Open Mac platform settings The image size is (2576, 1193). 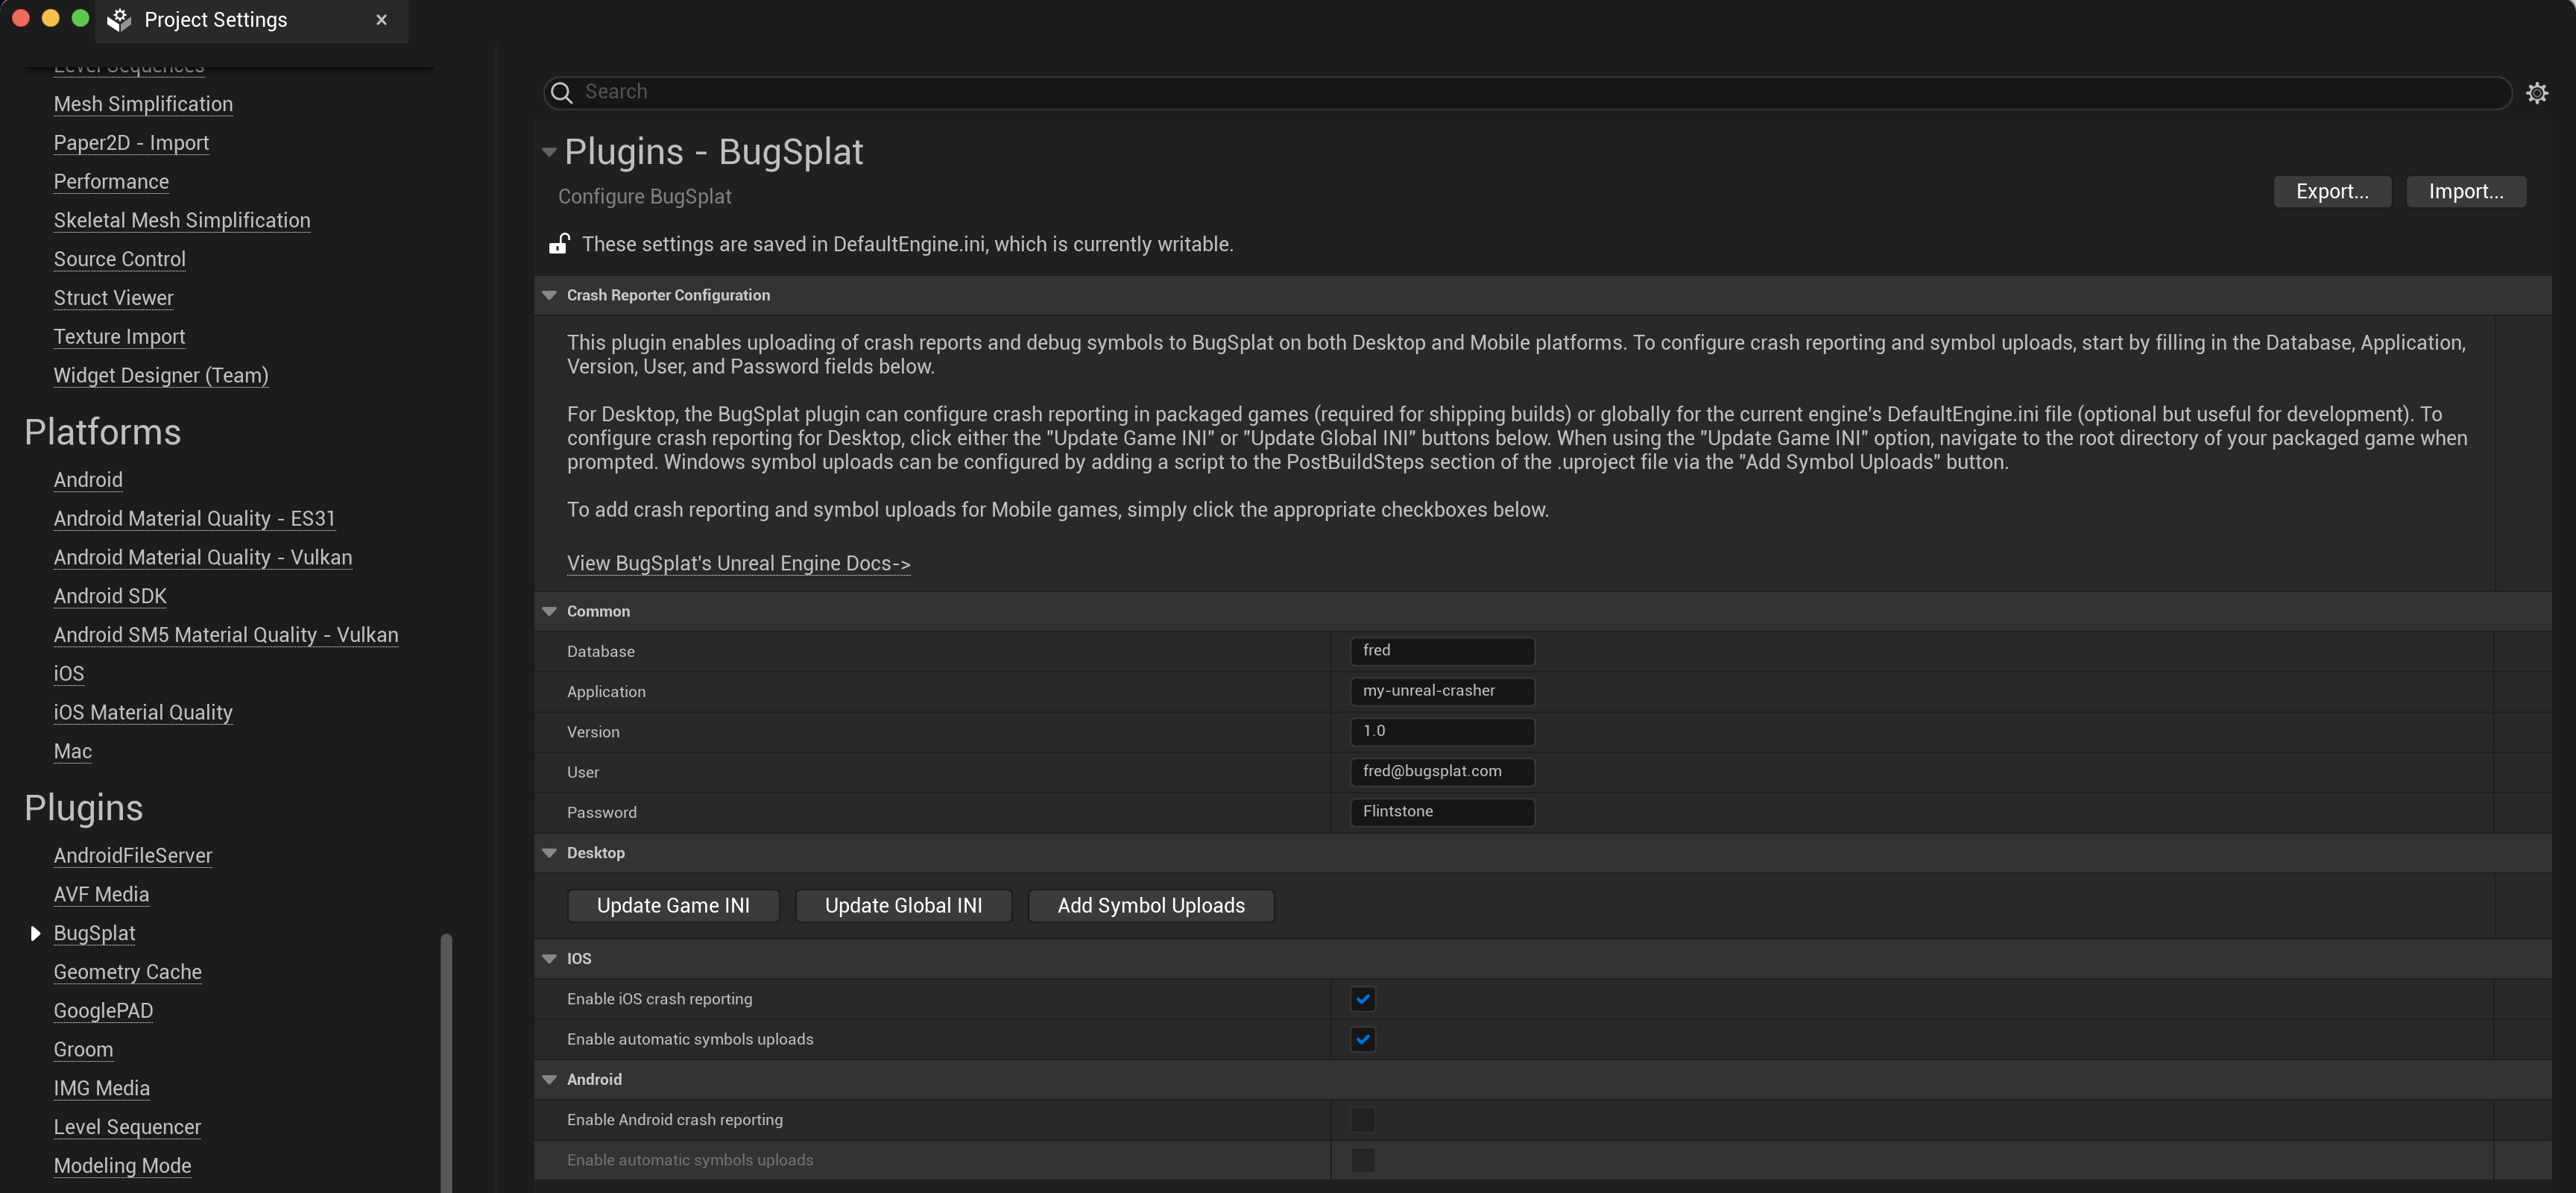tap(73, 751)
